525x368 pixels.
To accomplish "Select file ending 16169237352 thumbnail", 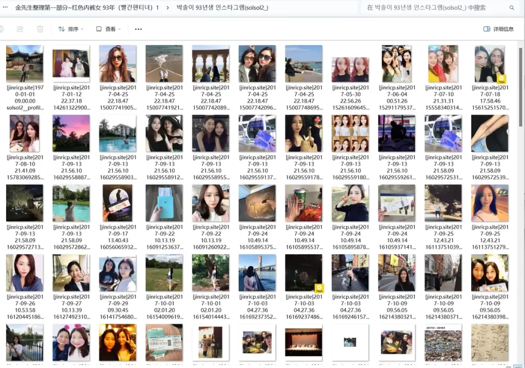I will [x=257, y=273].
